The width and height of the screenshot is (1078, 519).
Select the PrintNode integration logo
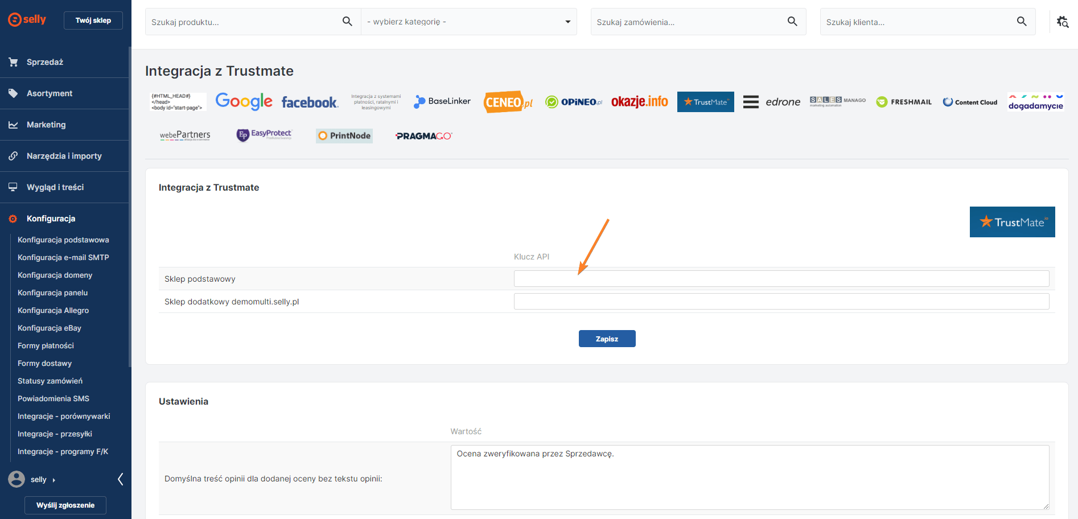coord(344,135)
